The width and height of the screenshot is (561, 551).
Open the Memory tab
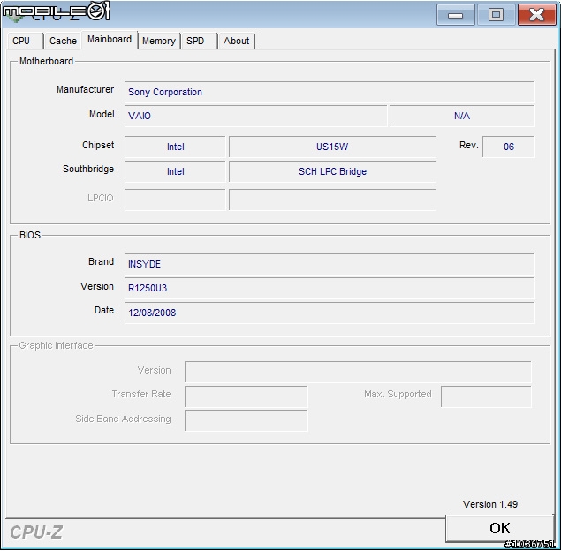coord(159,41)
